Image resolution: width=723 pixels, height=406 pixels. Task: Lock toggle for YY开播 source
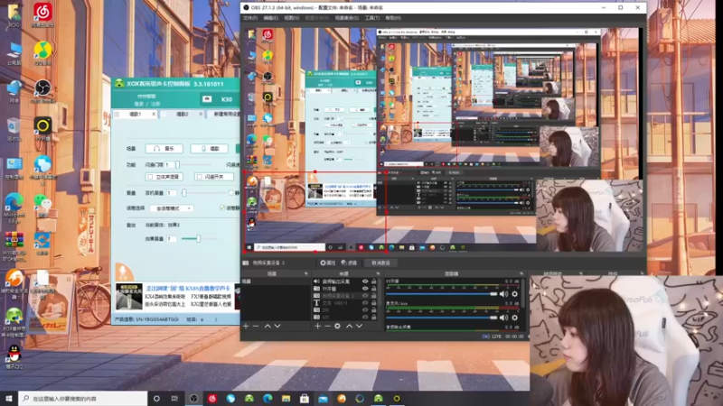point(373,289)
